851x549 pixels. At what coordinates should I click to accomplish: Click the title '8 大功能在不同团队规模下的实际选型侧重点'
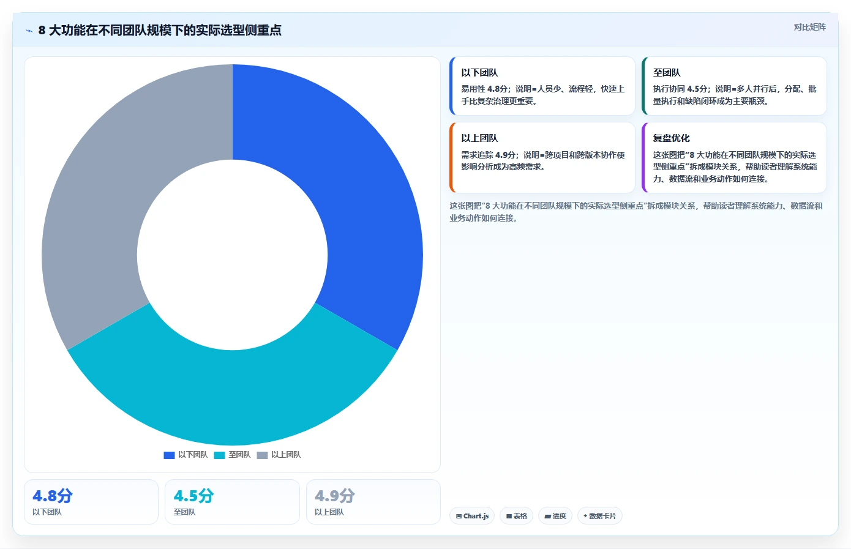160,30
